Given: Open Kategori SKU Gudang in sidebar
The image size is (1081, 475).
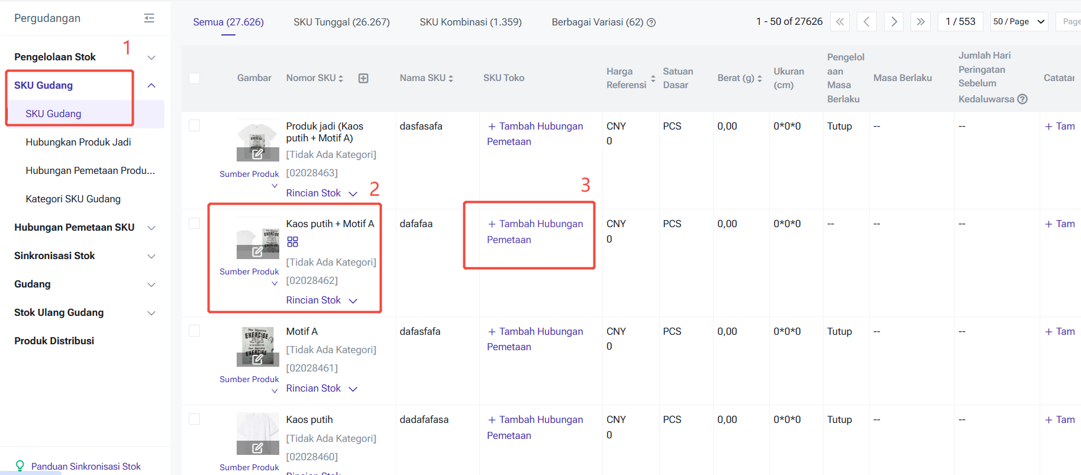Looking at the screenshot, I should (x=73, y=199).
